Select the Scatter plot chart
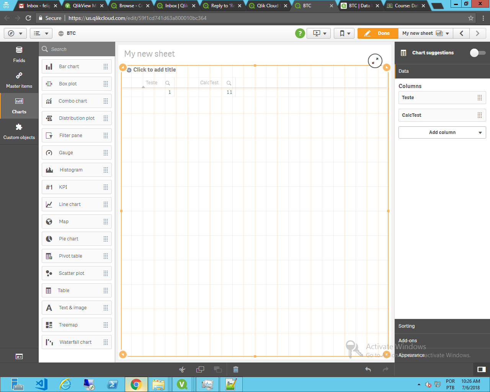Screen dimensions: 490x392 pos(77,273)
